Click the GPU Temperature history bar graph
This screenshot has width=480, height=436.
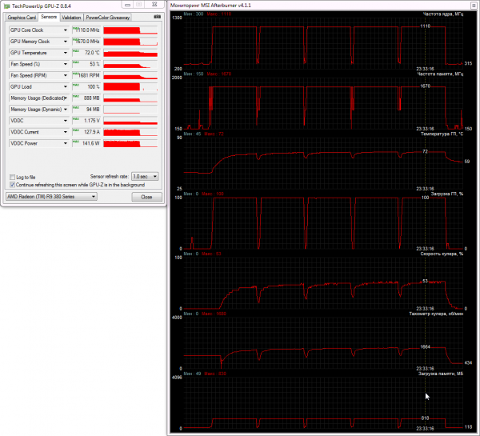pos(130,53)
